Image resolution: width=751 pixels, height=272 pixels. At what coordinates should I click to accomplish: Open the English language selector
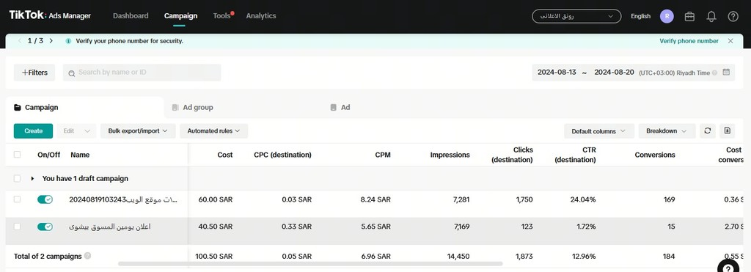coord(640,16)
